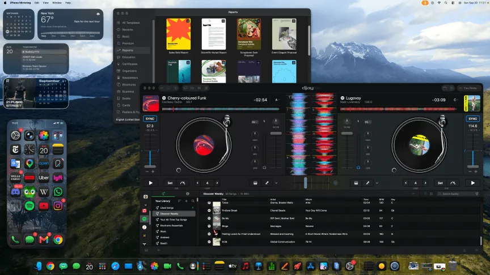This screenshot has width=490, height=275.
Task: Open the left deck EQ dropdown
Action: coord(255,122)
